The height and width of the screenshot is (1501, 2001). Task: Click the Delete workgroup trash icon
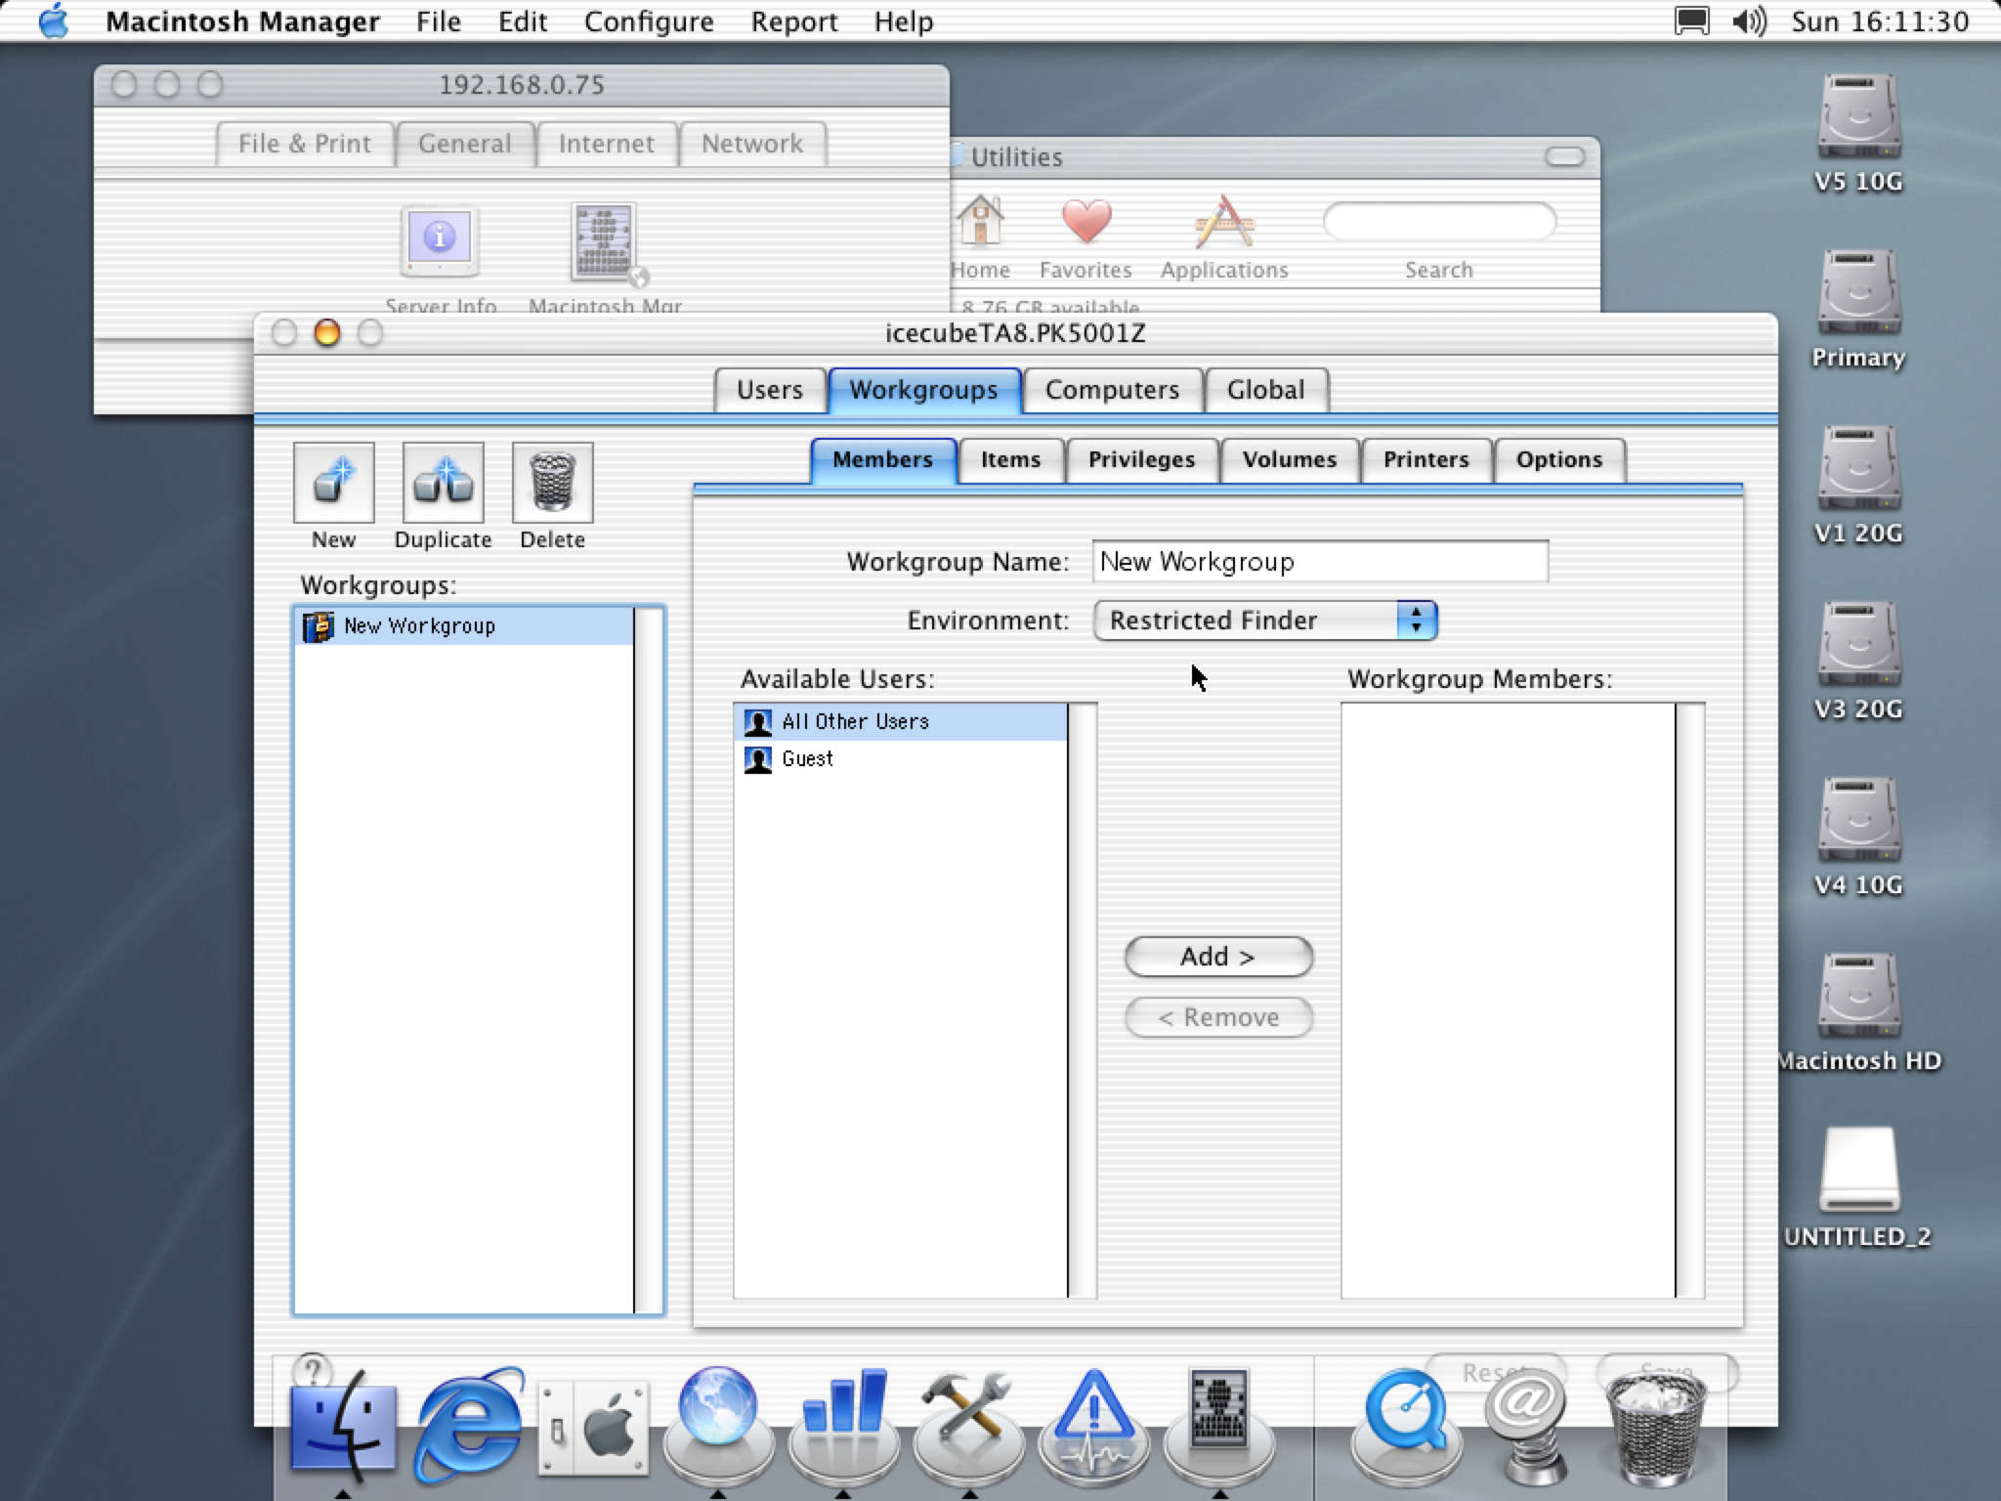552,483
